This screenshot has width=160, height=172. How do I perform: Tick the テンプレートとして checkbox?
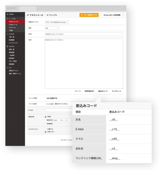pos(59,140)
